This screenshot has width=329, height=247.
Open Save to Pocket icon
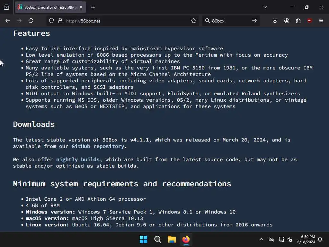pyautogui.click(x=275, y=21)
